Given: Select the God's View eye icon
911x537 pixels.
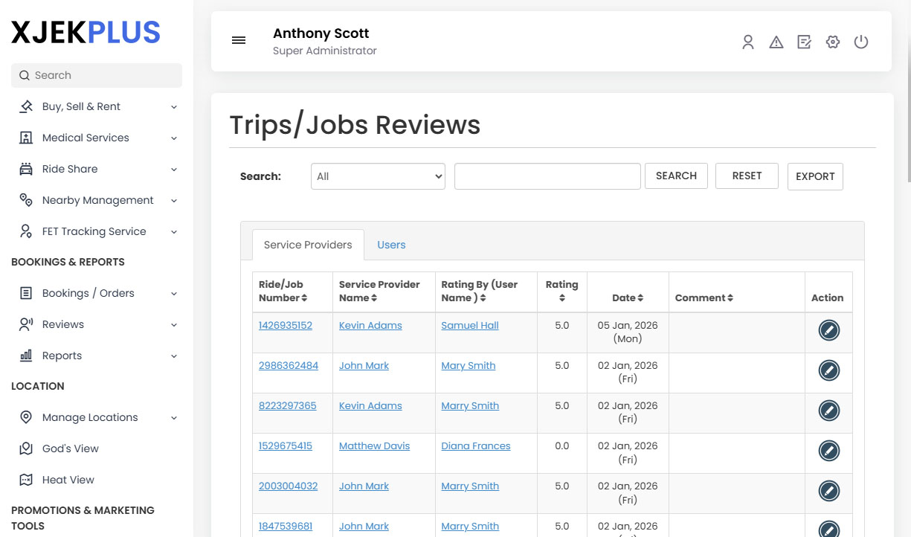Looking at the screenshot, I should [27, 448].
